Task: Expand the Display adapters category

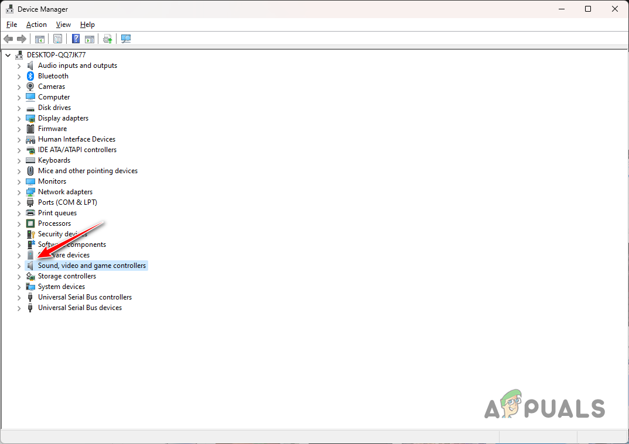Action: point(19,118)
